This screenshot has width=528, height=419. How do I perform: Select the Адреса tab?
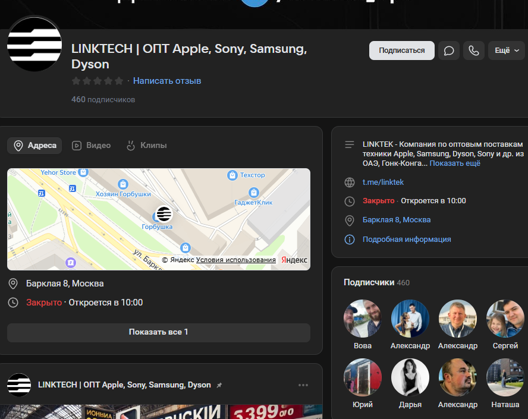pos(34,146)
